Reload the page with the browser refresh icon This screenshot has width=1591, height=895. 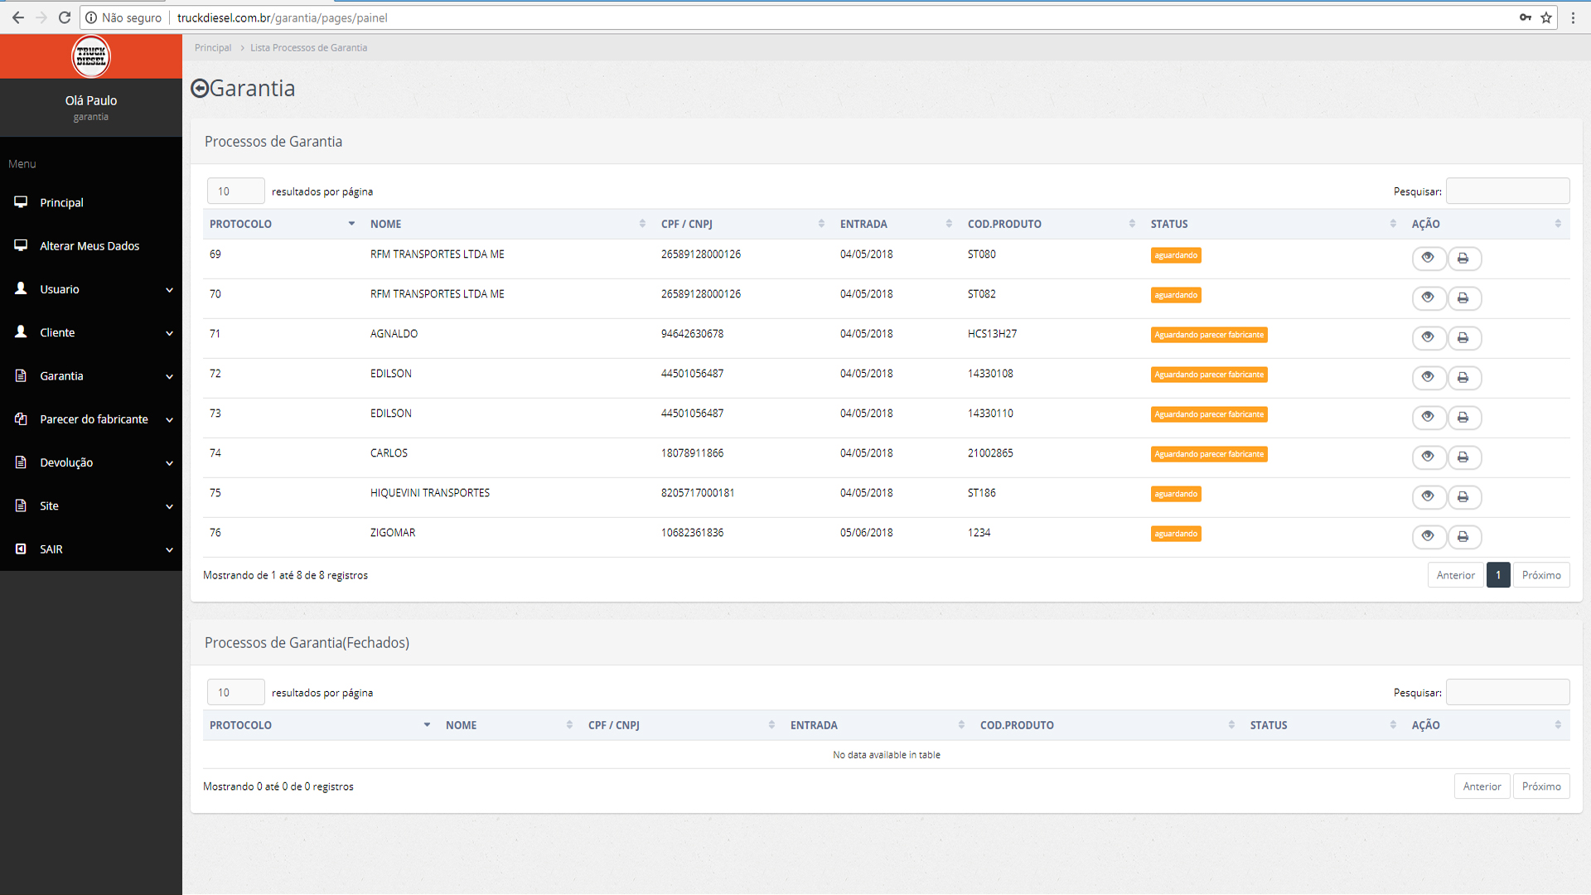[65, 17]
